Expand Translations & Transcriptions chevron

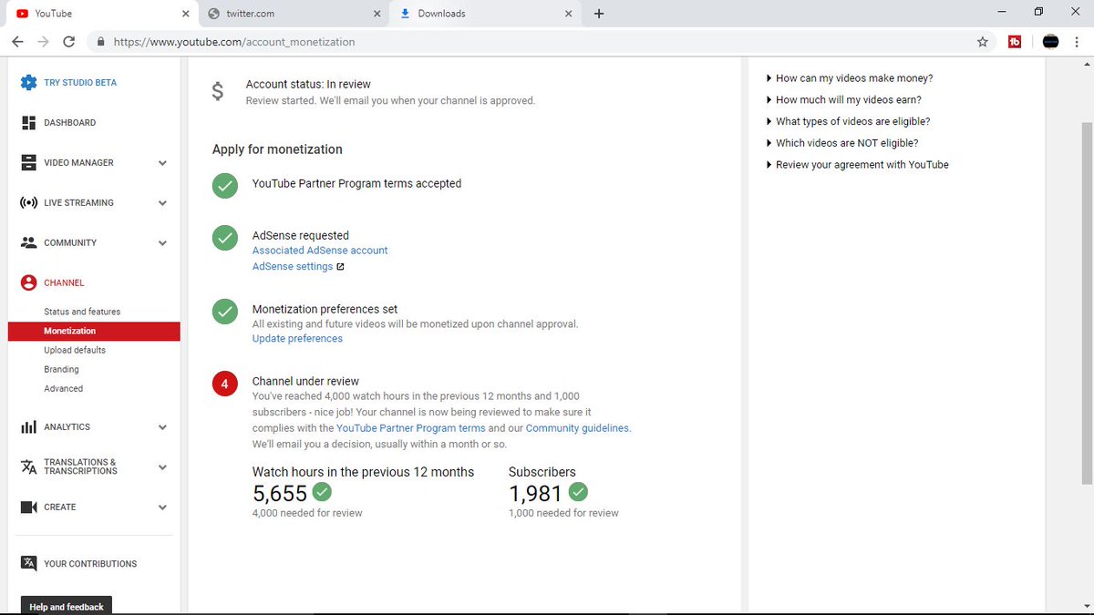(162, 467)
